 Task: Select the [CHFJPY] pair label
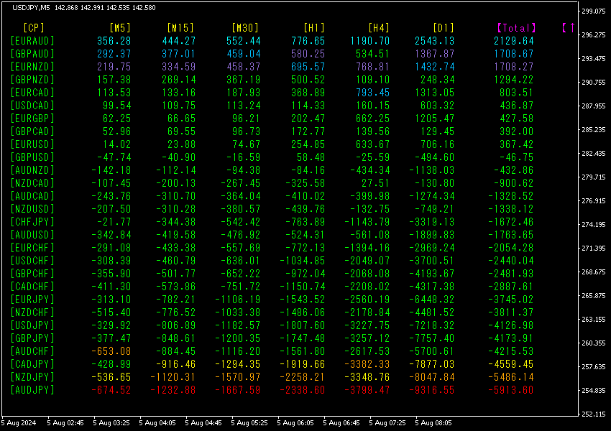(32, 221)
